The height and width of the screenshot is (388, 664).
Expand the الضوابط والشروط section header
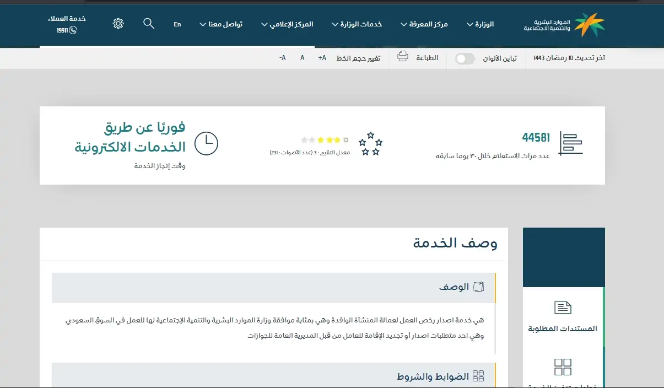274,376
